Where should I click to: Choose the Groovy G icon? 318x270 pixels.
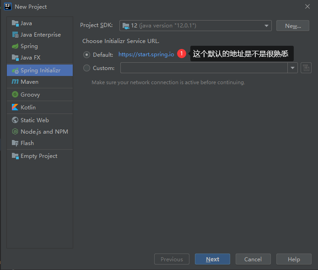[15, 94]
